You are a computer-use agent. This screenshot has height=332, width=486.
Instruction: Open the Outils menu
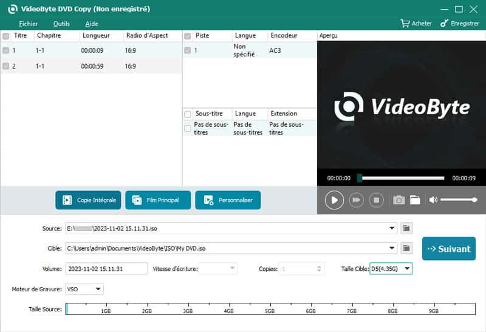point(61,24)
